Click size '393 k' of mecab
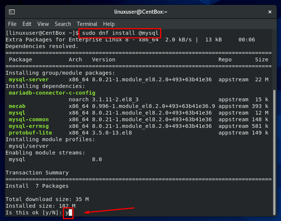This screenshot has width=281, height=221. pyautogui.click(x=260, y=106)
